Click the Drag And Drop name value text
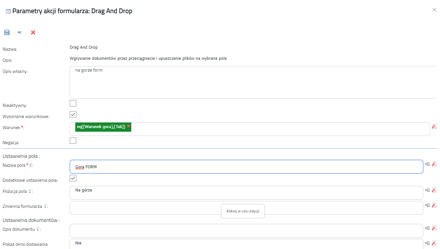The image size is (440, 249). [x=84, y=47]
